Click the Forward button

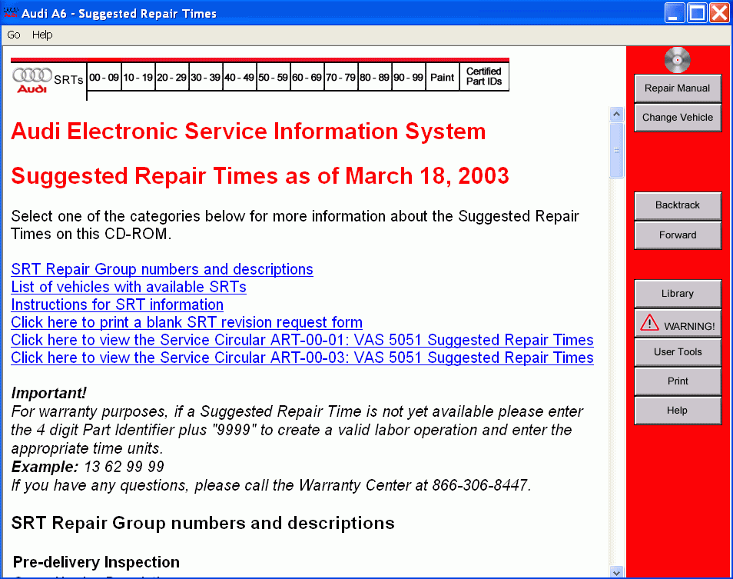[678, 235]
